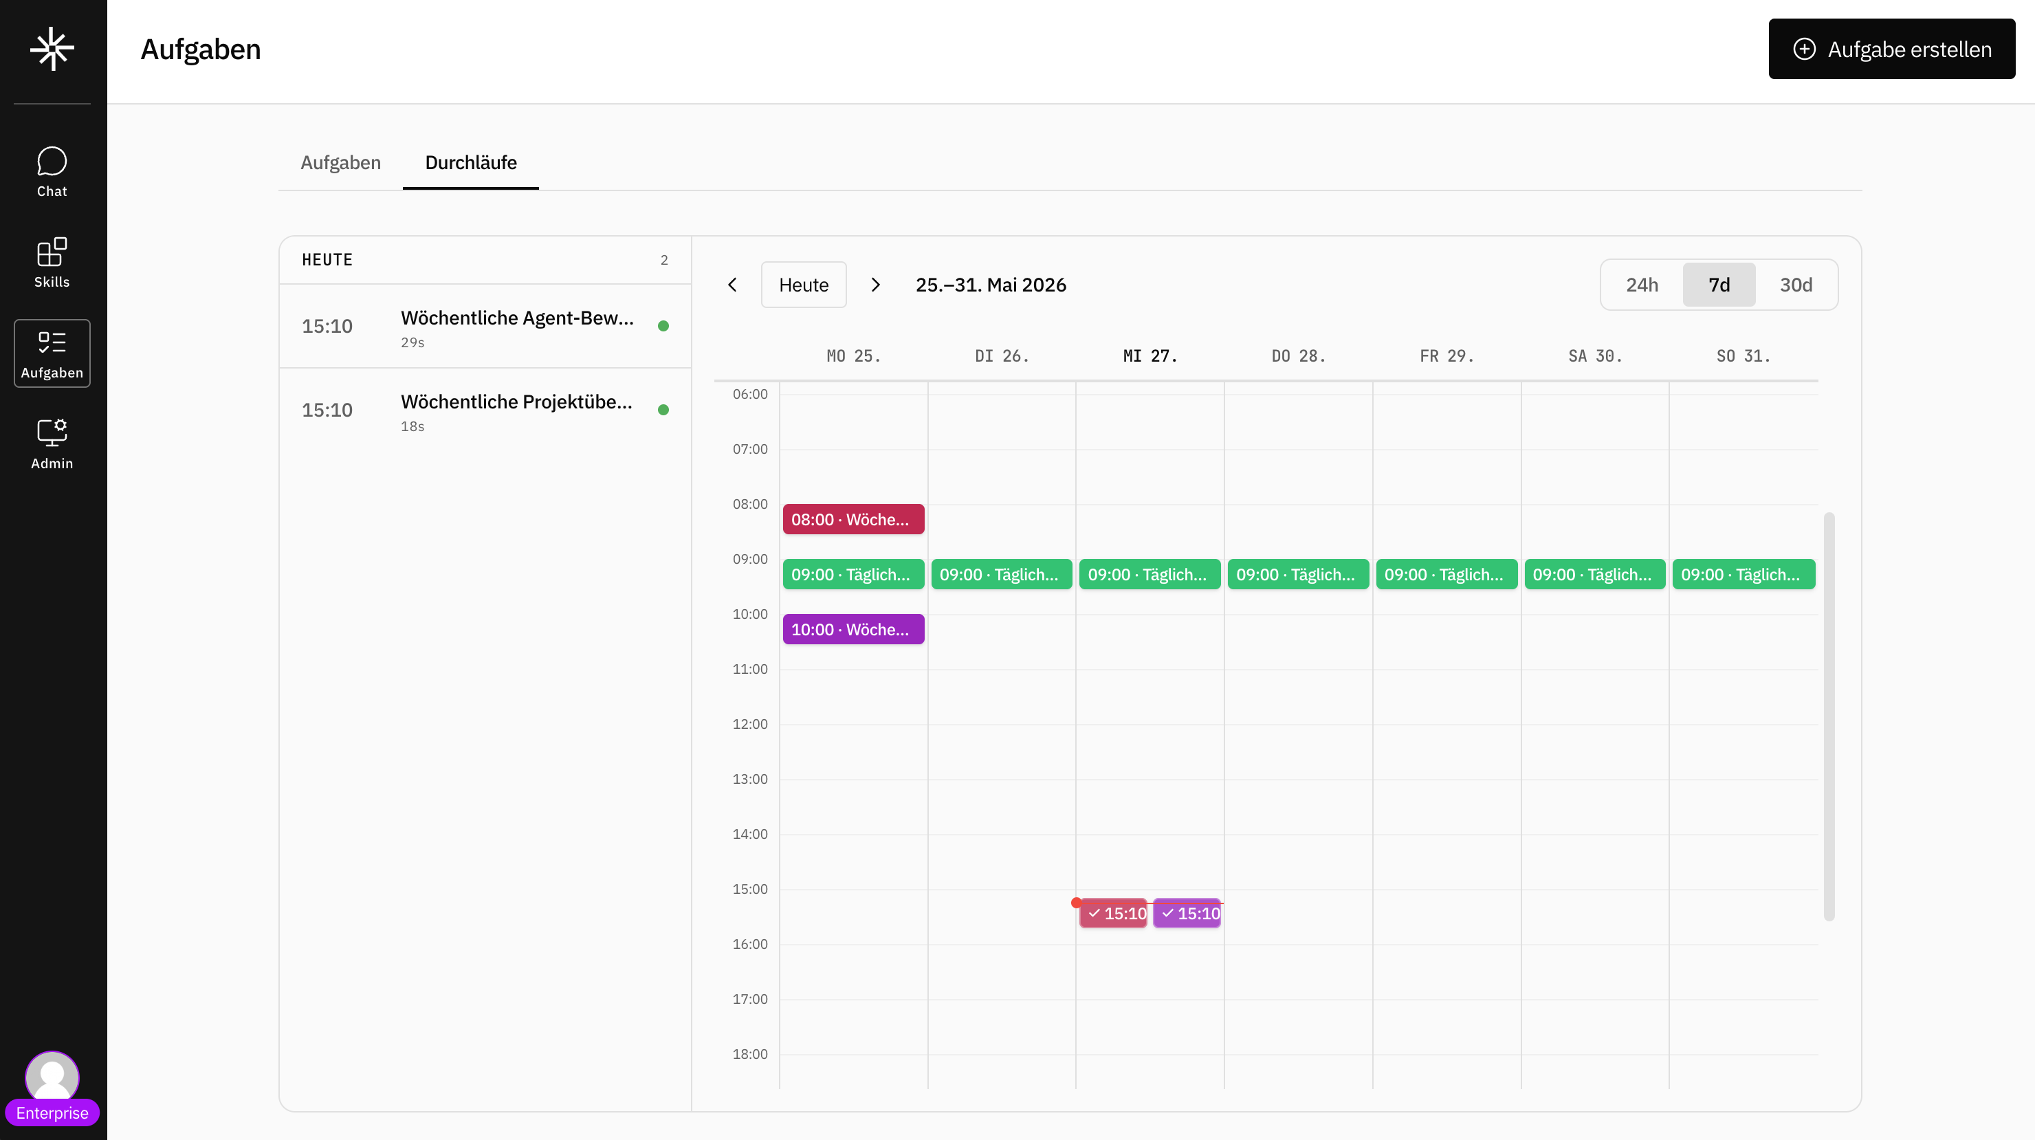This screenshot has width=2035, height=1140.
Task: Open 09:00 Täglich event on MI 27.
Action: (x=1149, y=574)
